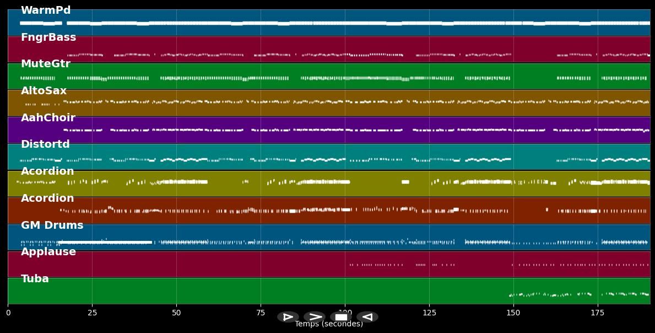Select the AltoSax track label

(x=44, y=90)
